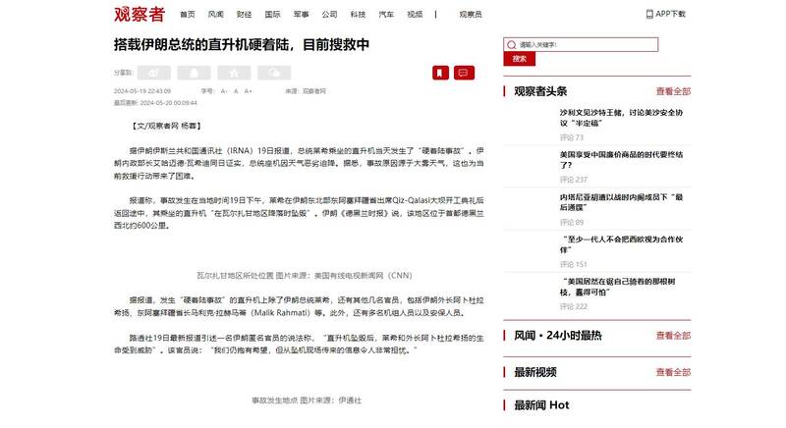Select the default font size A
The height and width of the screenshot is (428, 786).
click(x=237, y=90)
